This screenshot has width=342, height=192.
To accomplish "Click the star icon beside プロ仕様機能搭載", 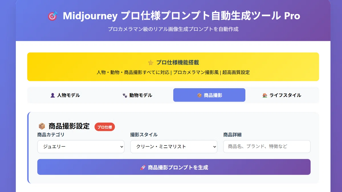I will pyautogui.click(x=151, y=62).
